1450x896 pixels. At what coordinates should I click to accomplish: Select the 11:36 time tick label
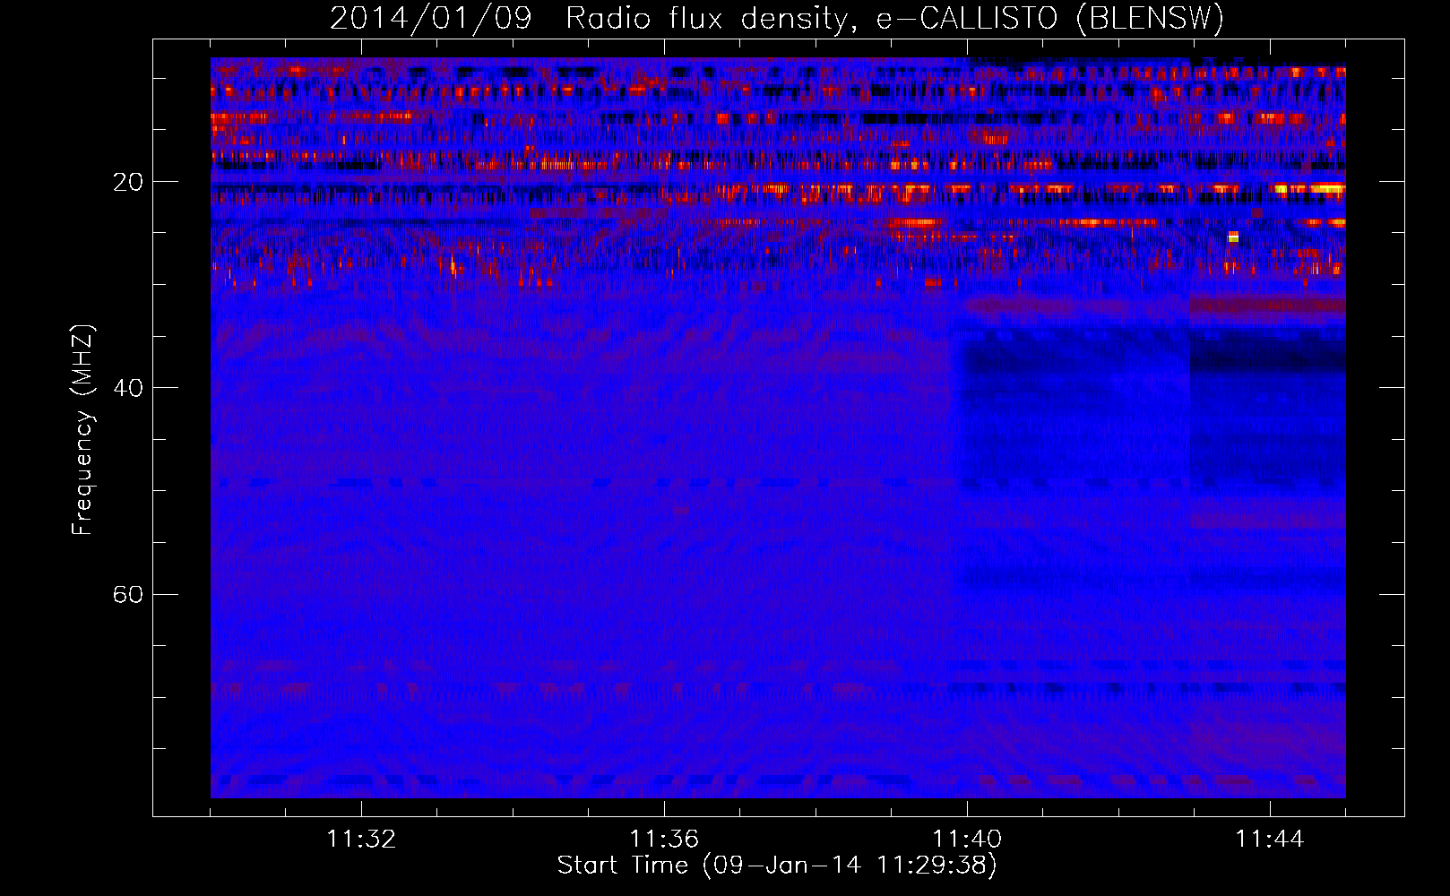tap(664, 840)
